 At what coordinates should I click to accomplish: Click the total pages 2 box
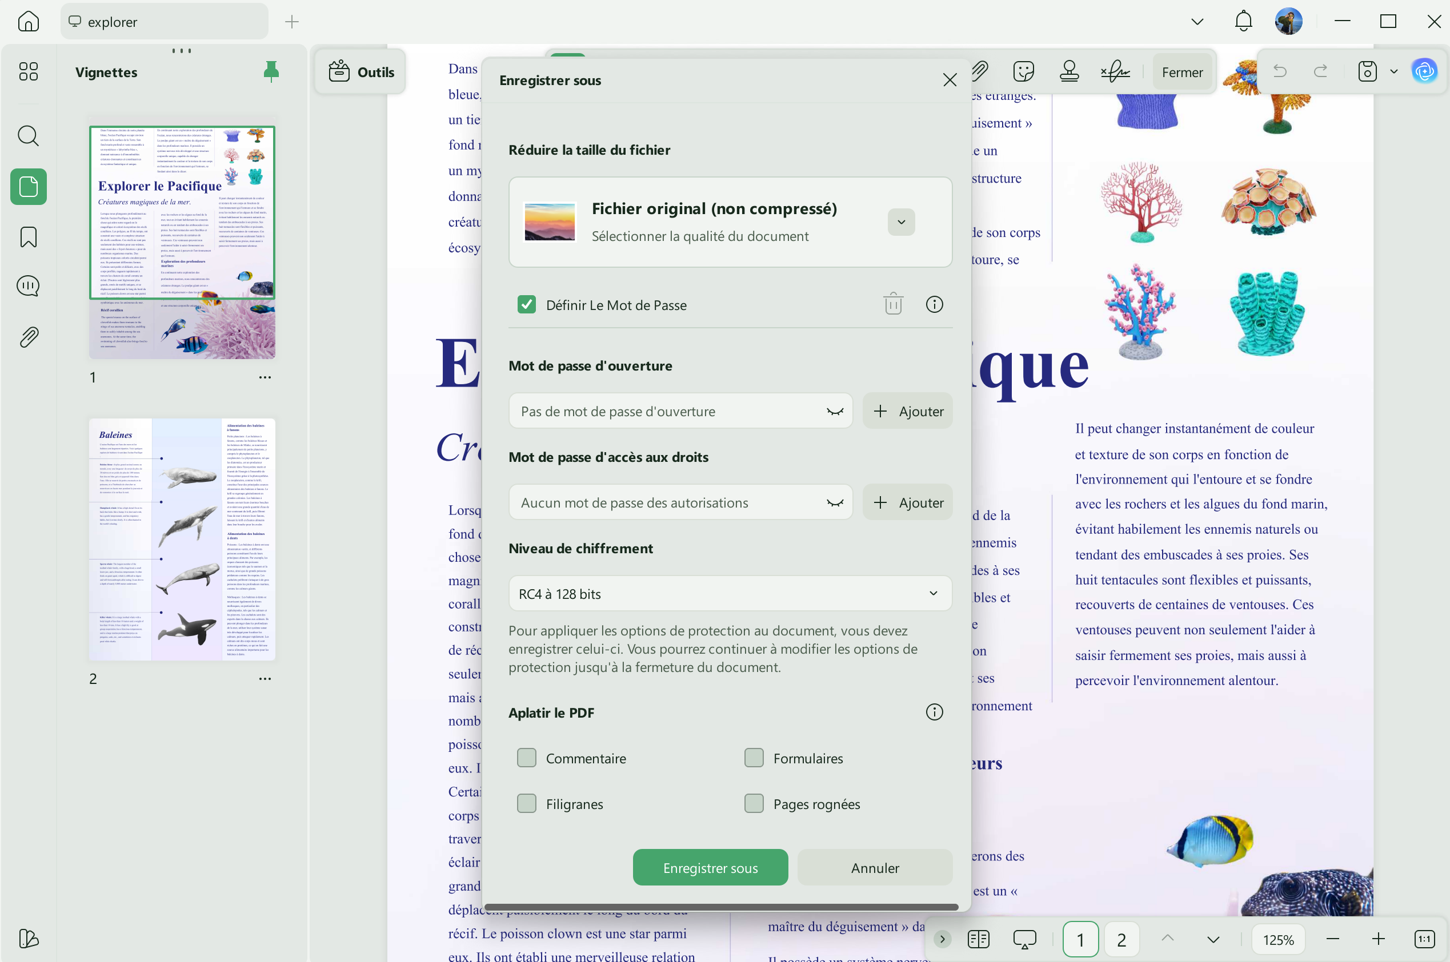click(x=1121, y=939)
